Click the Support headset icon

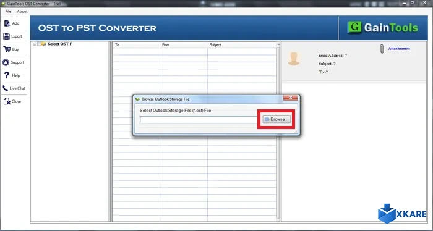pyautogui.click(x=6, y=62)
